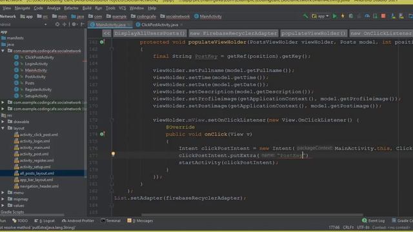Viewport: 413px width, 232px height.
Task: Close the ClickPostActivity.java tab
Action: pyautogui.click(x=181, y=24)
